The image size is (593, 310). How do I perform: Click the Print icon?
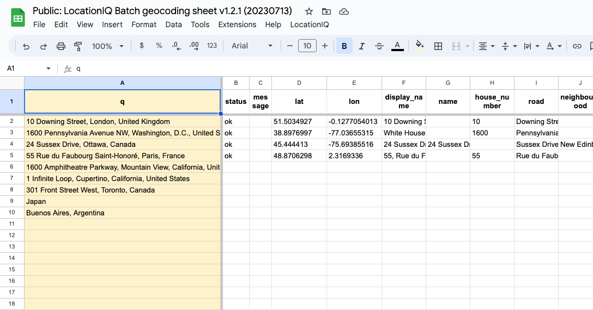coord(61,46)
